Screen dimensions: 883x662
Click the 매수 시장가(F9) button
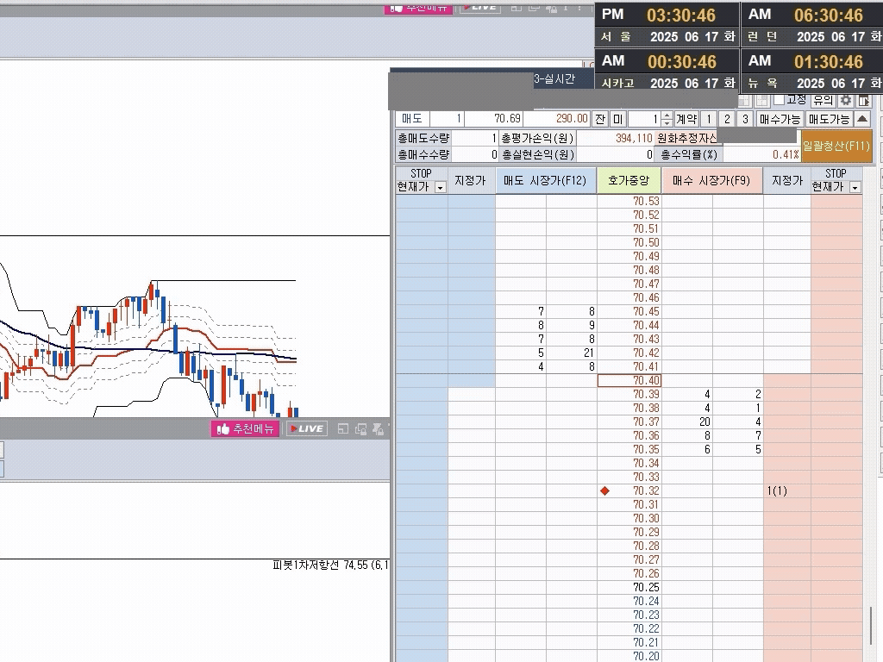[711, 181]
